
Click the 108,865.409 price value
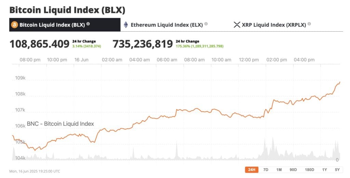pyautogui.click(x=39, y=44)
